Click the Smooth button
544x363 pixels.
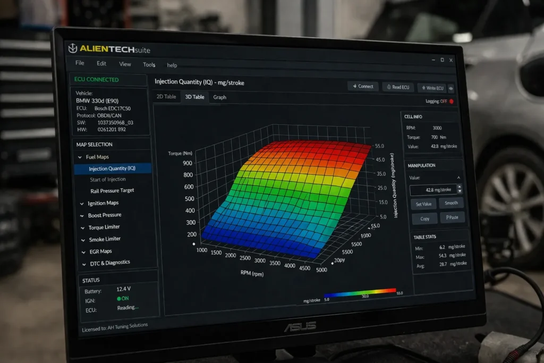pyautogui.click(x=452, y=203)
